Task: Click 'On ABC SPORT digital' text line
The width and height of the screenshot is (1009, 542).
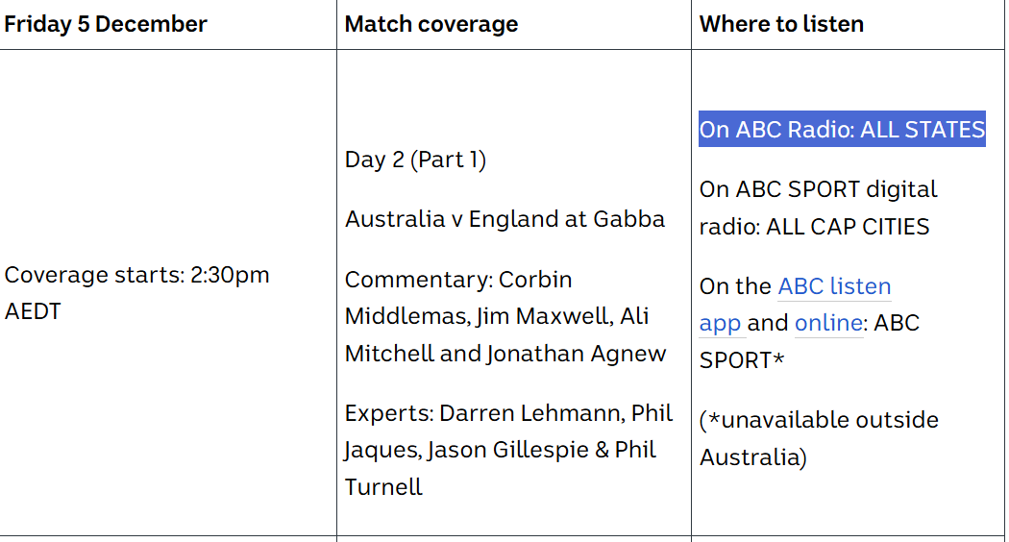Action: [x=818, y=189]
